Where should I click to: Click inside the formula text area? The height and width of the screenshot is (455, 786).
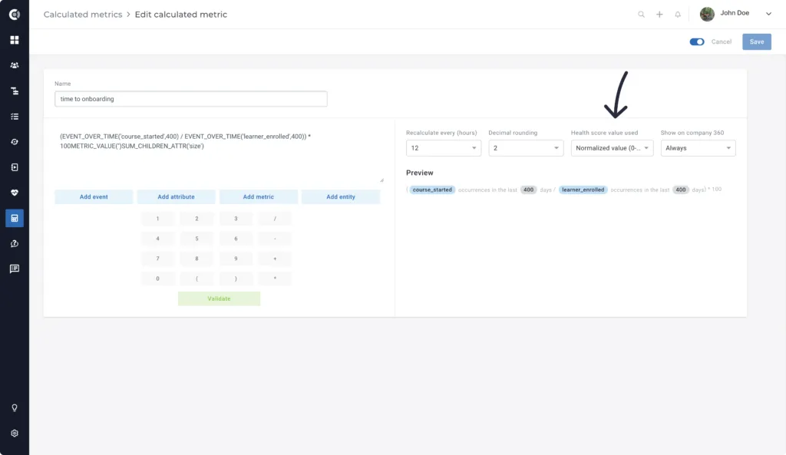pyautogui.click(x=219, y=156)
